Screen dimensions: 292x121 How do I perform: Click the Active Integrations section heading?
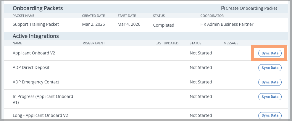click(36, 36)
